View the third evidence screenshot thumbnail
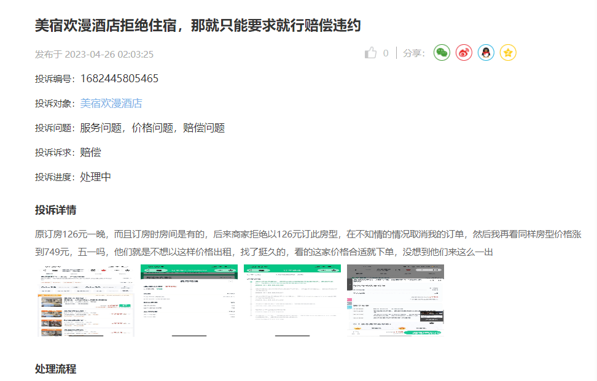 (292, 300)
